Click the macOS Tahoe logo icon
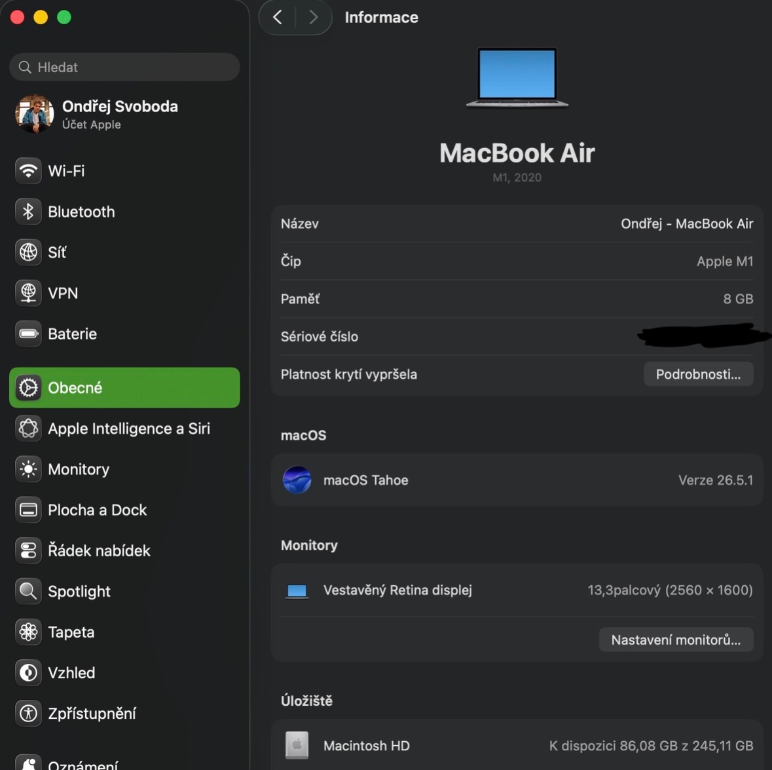 point(297,480)
